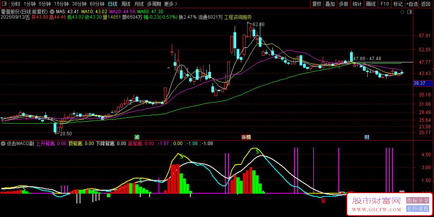This screenshot has width=434, height=217.
Task: Click the 20.50 low price label
Action: click(x=66, y=134)
